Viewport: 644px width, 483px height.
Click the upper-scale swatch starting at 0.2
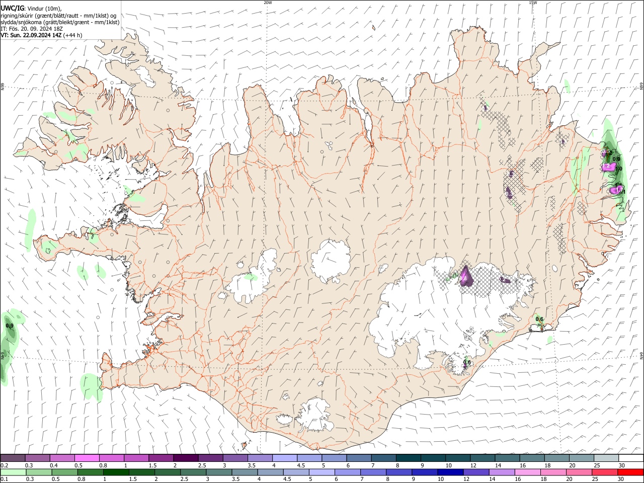tap(13, 458)
